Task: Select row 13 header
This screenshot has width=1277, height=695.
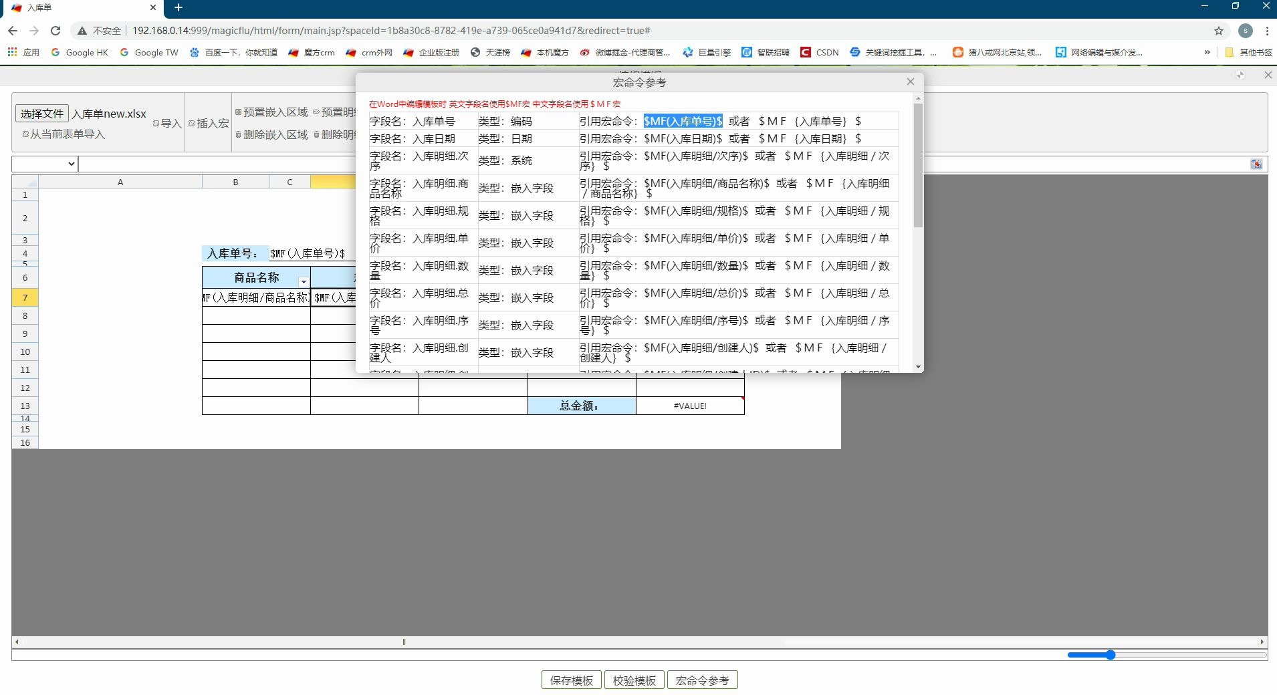Action: [25, 406]
